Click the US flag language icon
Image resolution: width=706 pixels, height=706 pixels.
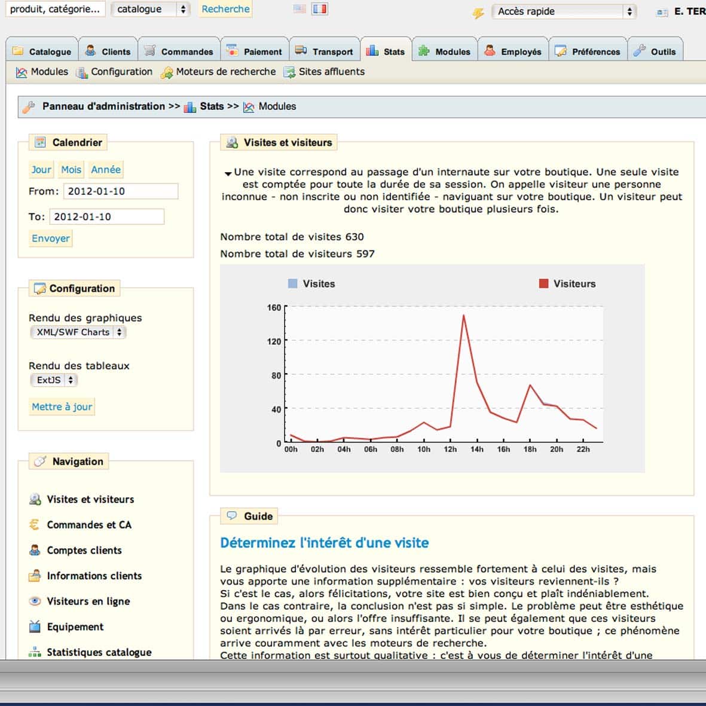pos(300,9)
